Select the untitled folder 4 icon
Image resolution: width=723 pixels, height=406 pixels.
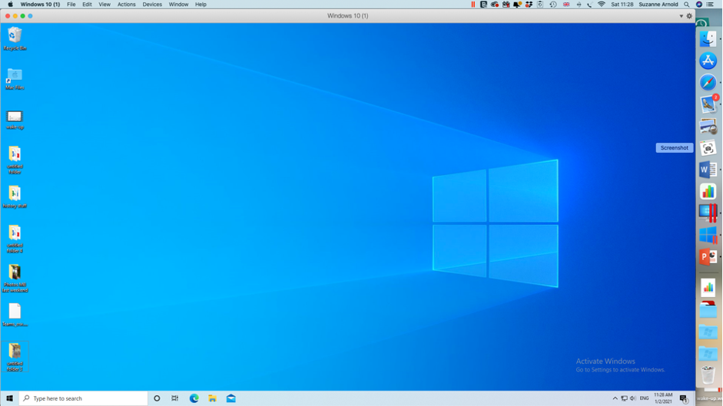(15, 238)
